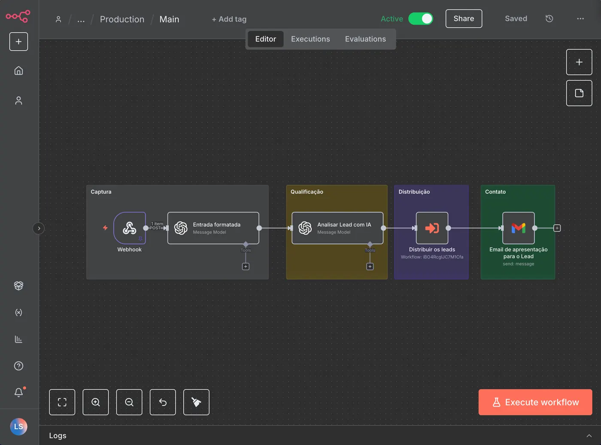Click tidy up workflow broom button

tap(196, 402)
